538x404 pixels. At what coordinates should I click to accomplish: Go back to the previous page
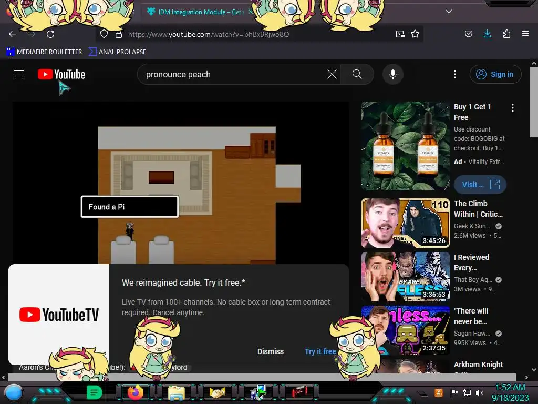[x=13, y=34]
